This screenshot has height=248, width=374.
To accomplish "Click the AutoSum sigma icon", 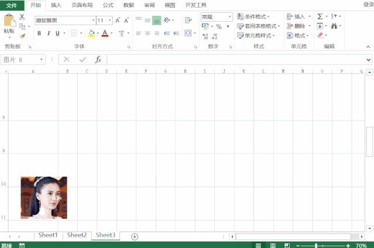I will tap(320, 16).
